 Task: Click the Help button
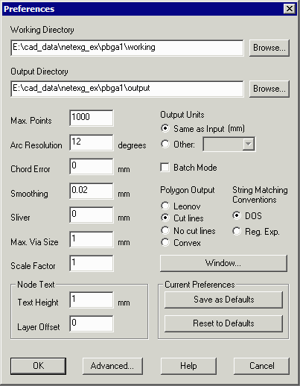click(188, 366)
